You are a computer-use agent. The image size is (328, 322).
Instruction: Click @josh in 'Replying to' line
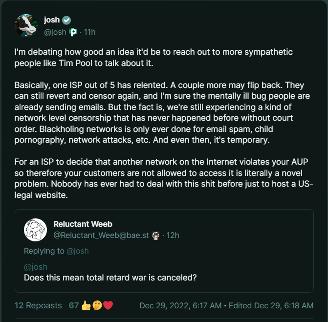(x=78, y=251)
